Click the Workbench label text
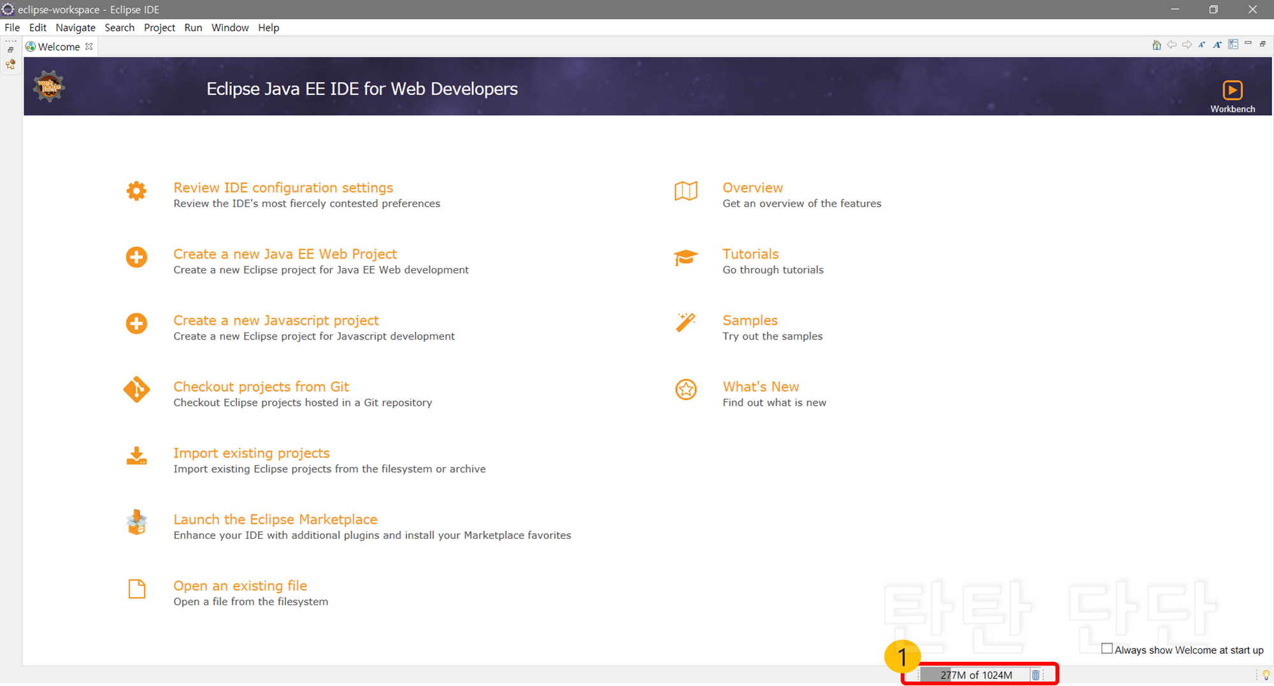This screenshot has height=686, width=1274. tap(1233, 109)
